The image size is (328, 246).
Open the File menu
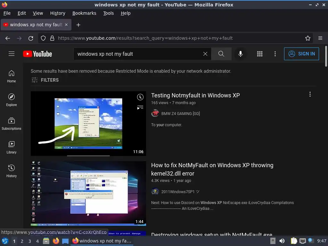point(7,13)
